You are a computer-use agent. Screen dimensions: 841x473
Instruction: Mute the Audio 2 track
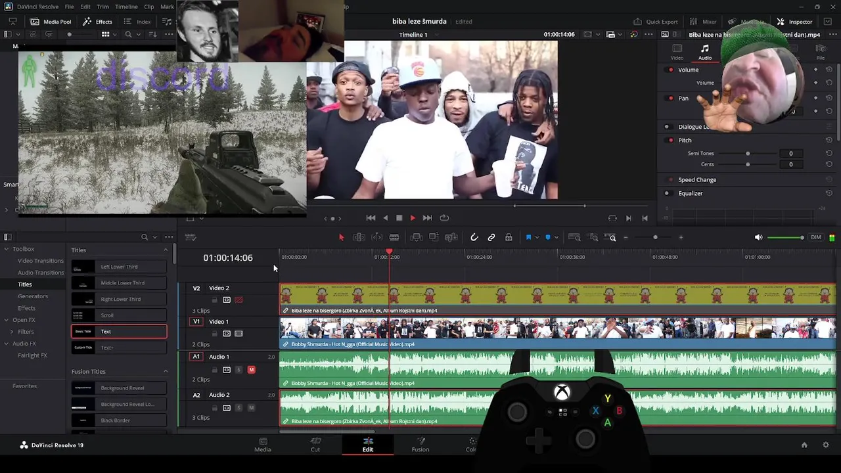251,408
